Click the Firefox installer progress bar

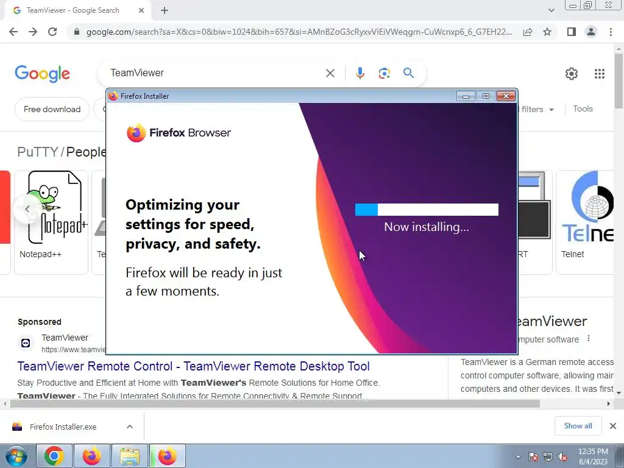pyautogui.click(x=427, y=210)
